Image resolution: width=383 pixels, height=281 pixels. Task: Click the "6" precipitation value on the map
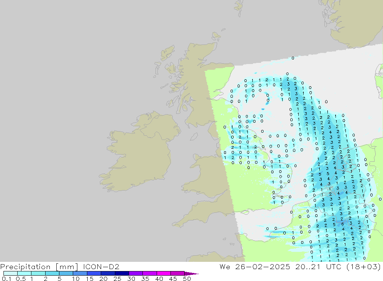point(342,224)
